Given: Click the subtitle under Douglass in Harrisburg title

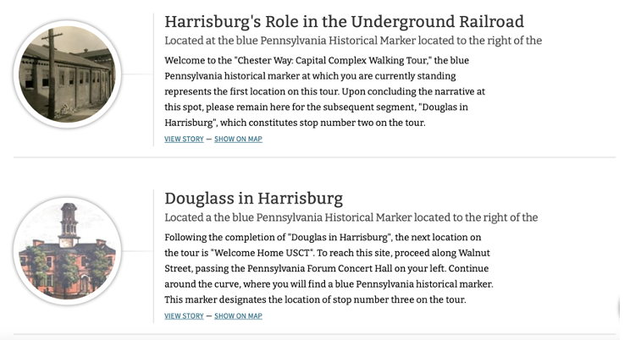Looking at the screenshot, I should [351, 217].
